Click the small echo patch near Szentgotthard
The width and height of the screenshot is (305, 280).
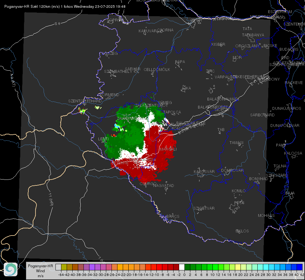(x=83, y=111)
